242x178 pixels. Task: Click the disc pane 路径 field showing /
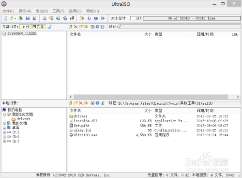coord(180,27)
